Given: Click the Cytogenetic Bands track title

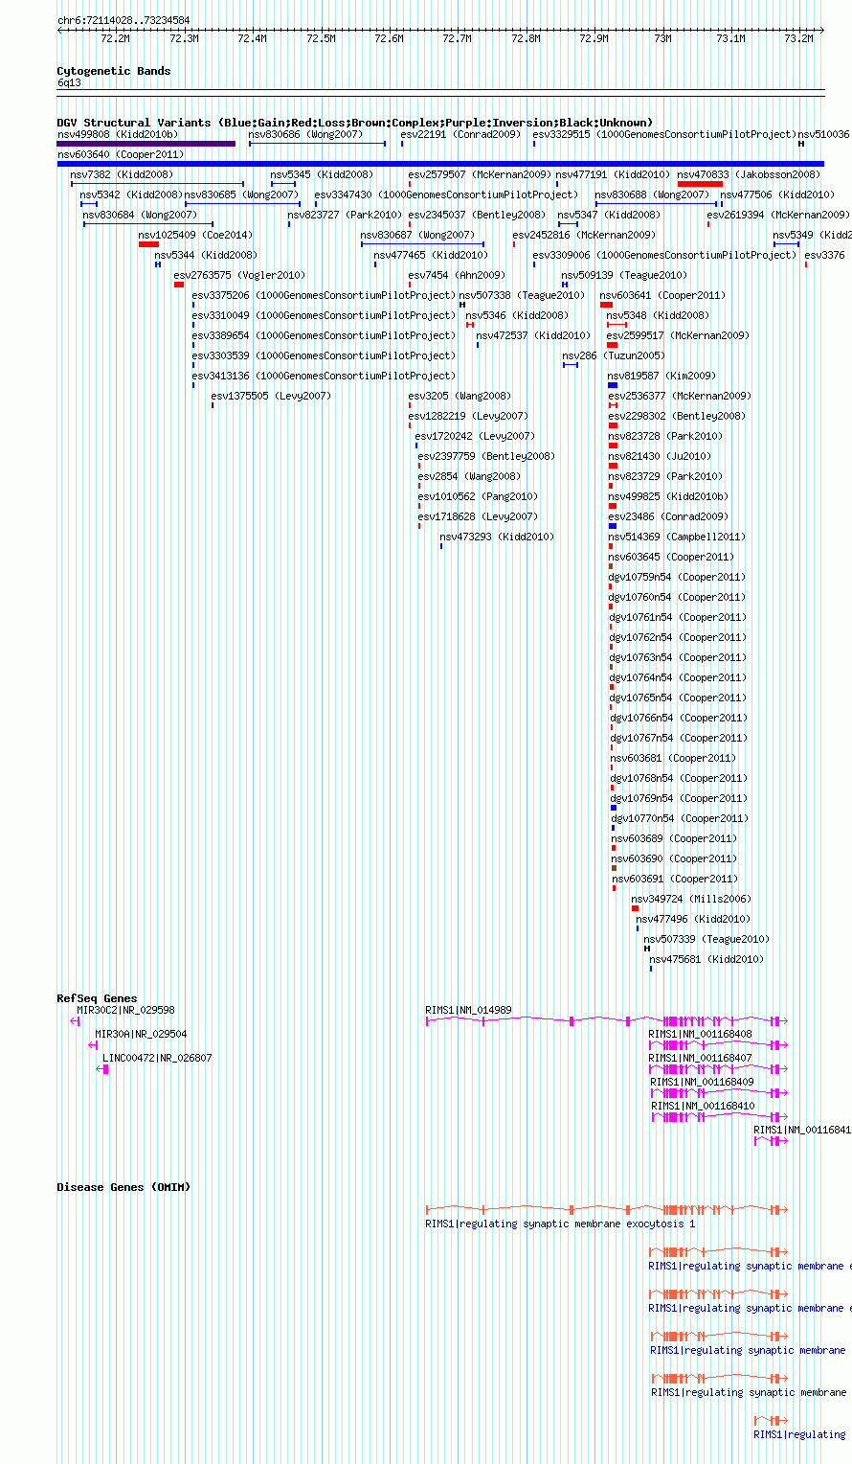Looking at the screenshot, I should pos(114,71).
